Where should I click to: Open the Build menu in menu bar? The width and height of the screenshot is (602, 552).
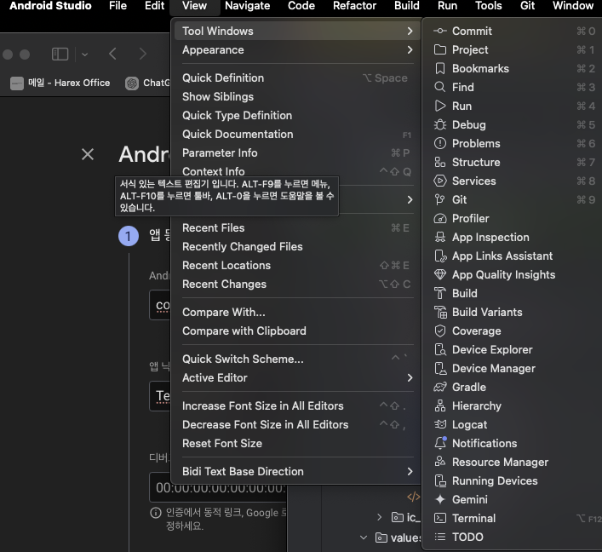(407, 6)
